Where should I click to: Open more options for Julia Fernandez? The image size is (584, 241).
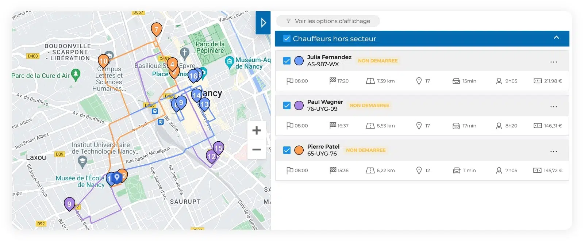pos(554,62)
